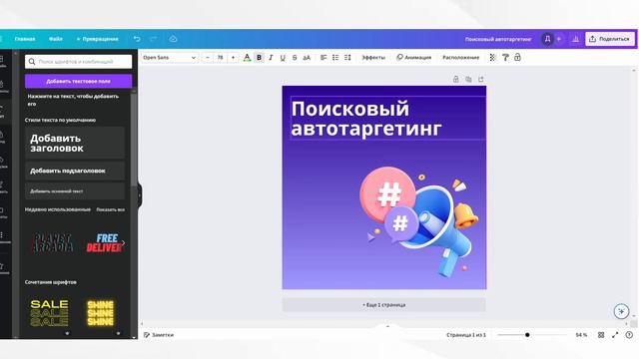Toggle strikethrough formatting

295,58
